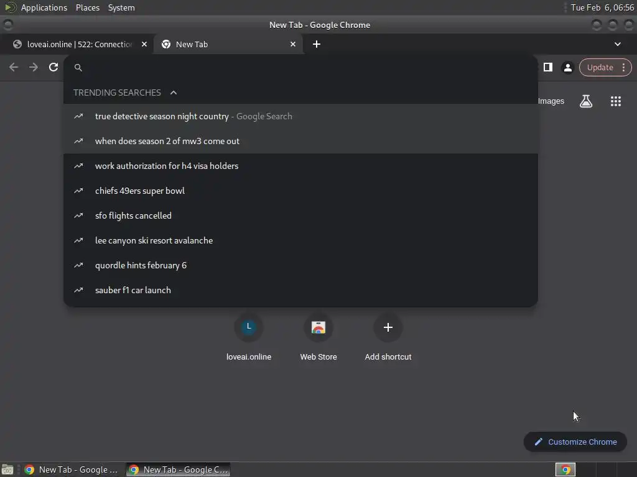Screen dimensions: 637x477
Task: Open Chrome three-dot menu
Action: [x=623, y=67]
